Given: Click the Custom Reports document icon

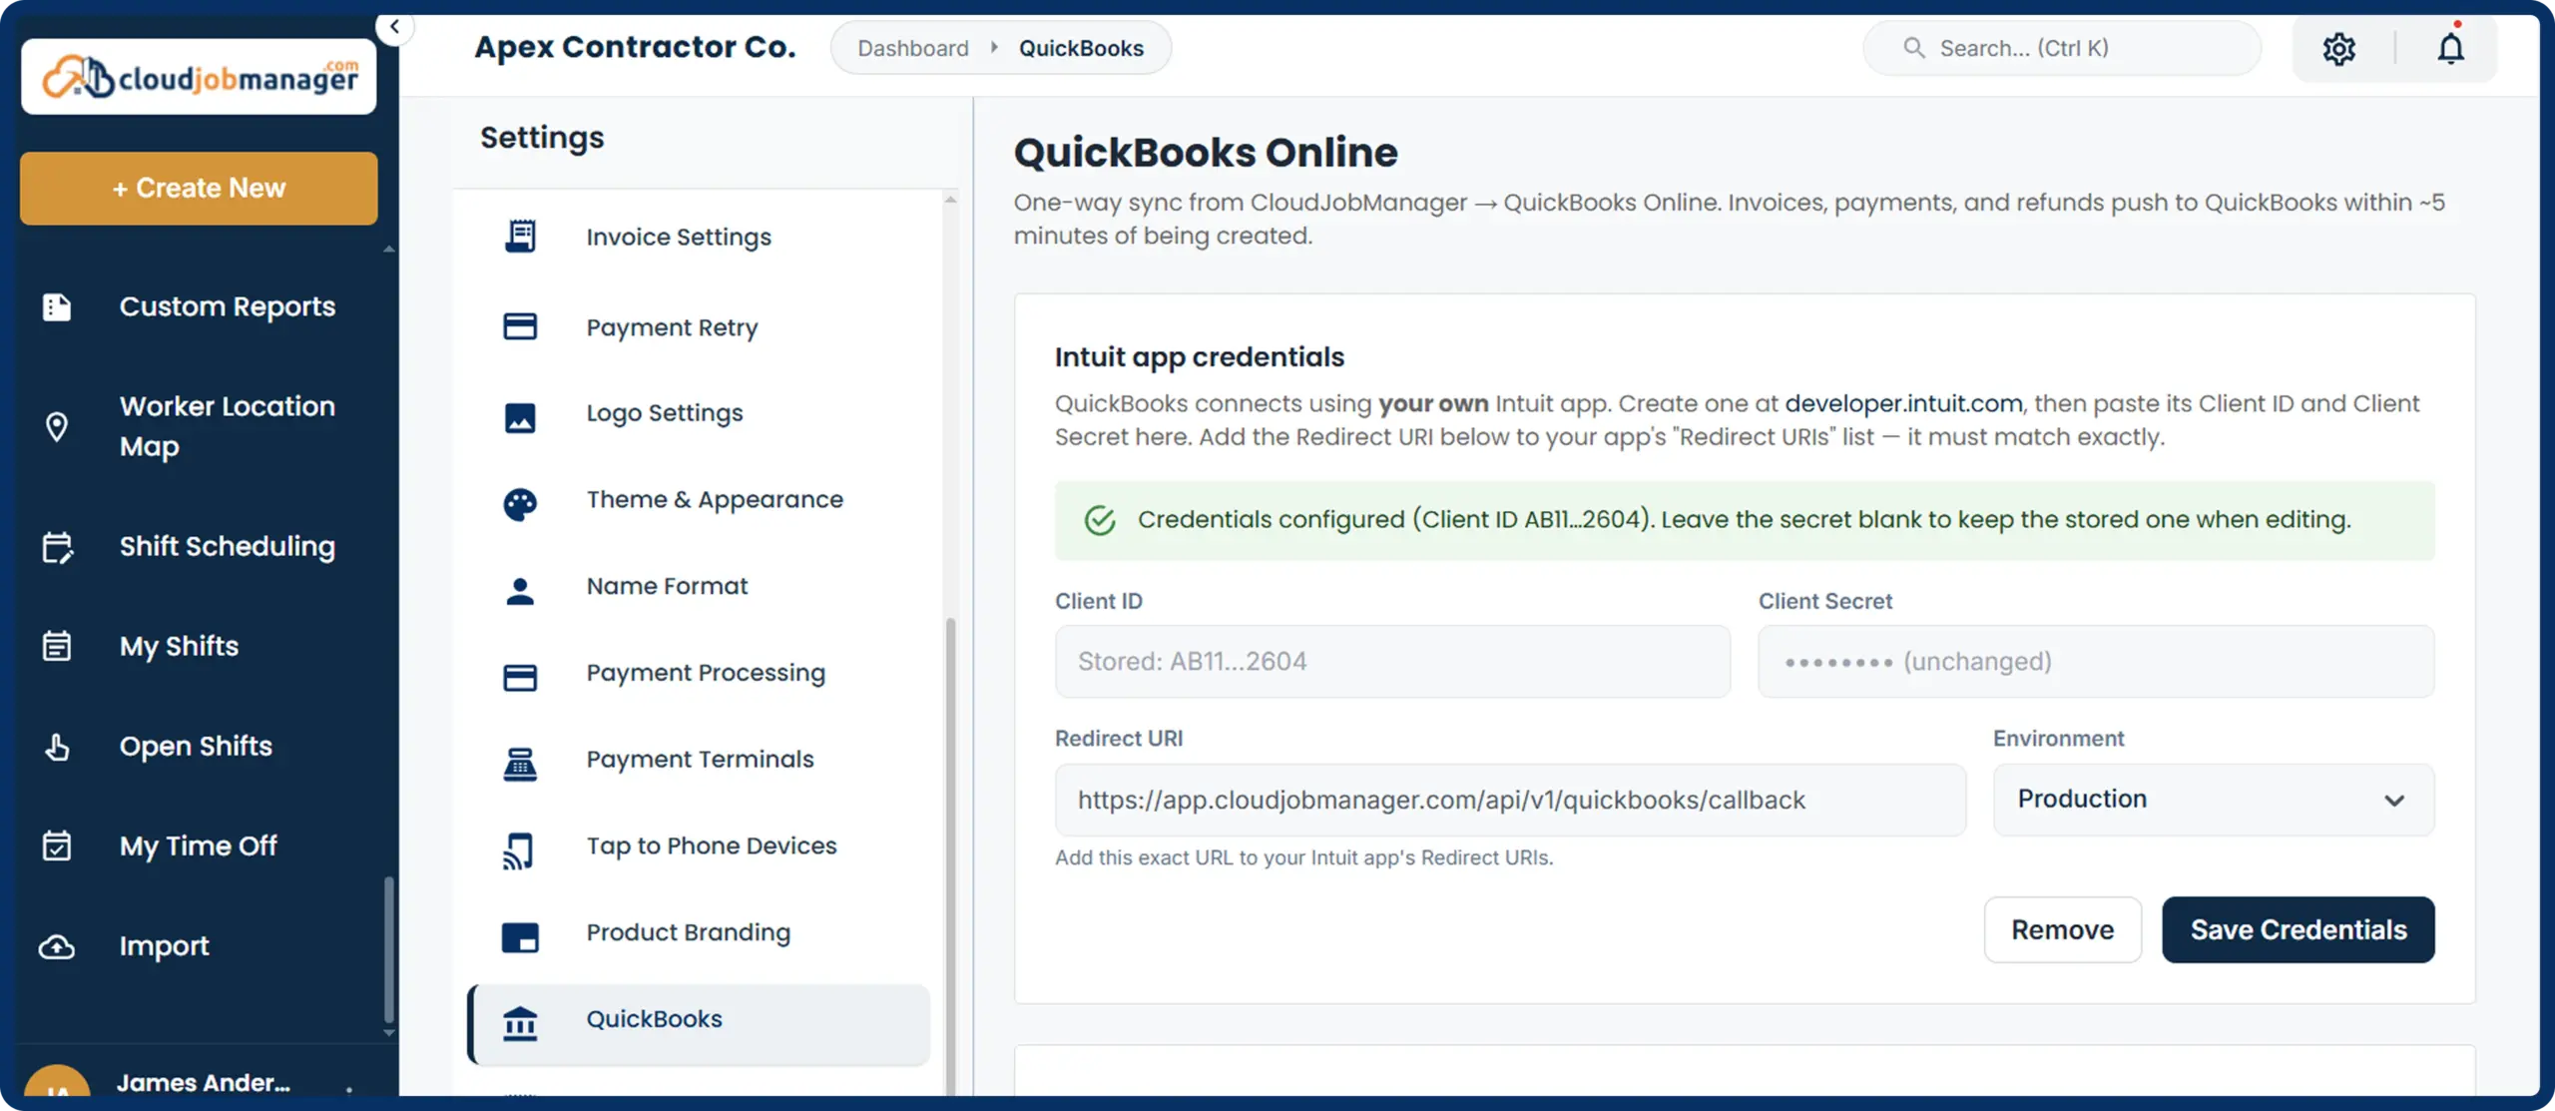Looking at the screenshot, I should 57,306.
